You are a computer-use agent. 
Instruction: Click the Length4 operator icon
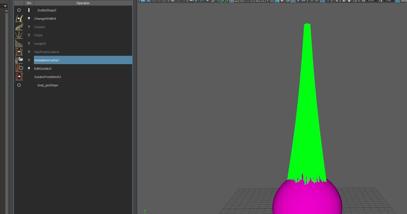pyautogui.click(x=19, y=44)
